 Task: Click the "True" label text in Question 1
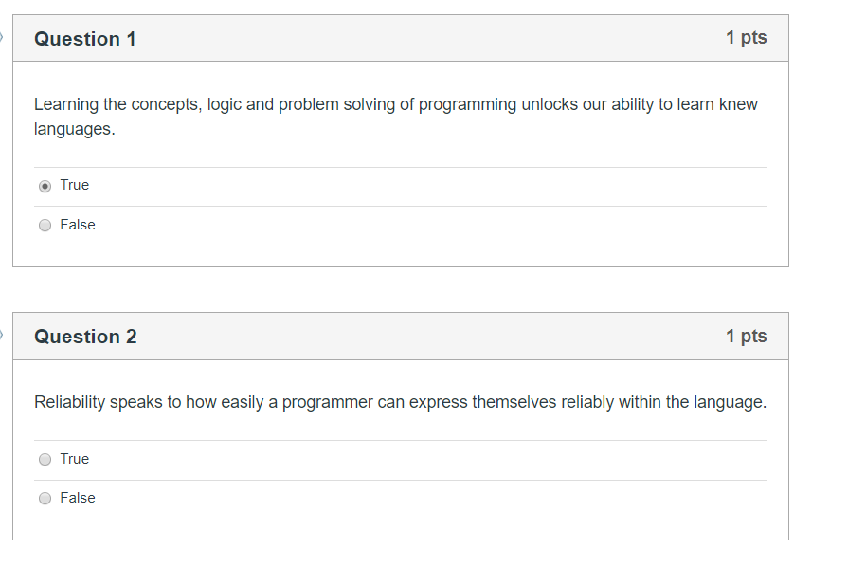(74, 185)
